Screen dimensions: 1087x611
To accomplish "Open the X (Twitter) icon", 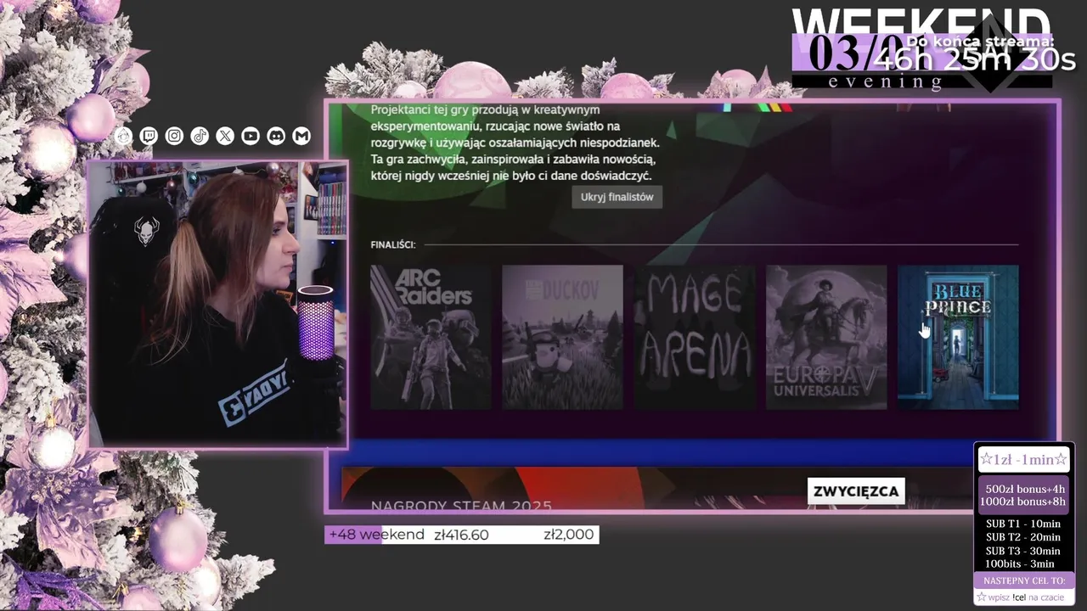I will tap(225, 136).
